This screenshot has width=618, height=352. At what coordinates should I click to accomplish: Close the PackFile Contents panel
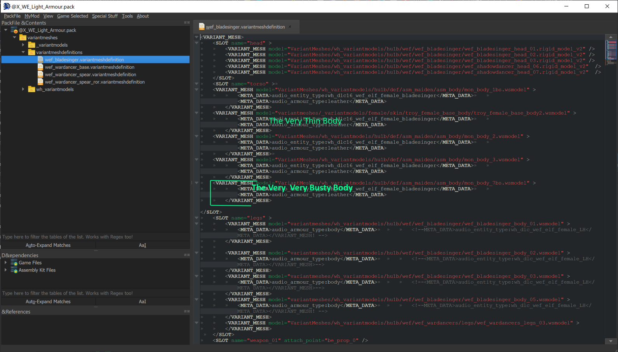click(188, 23)
